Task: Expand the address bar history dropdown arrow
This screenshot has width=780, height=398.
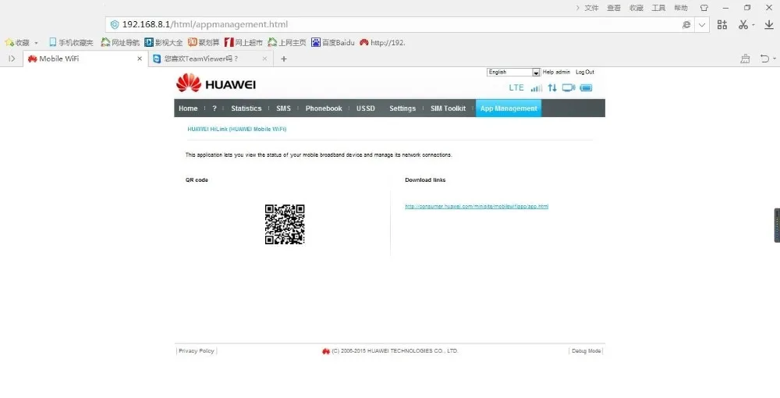Action: (702, 24)
